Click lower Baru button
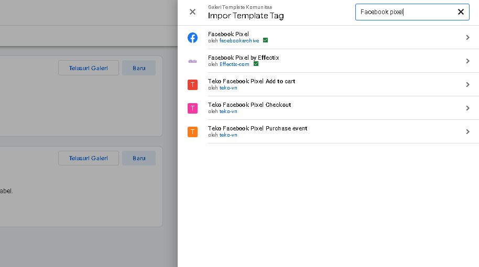This screenshot has height=267, width=479. (139, 158)
